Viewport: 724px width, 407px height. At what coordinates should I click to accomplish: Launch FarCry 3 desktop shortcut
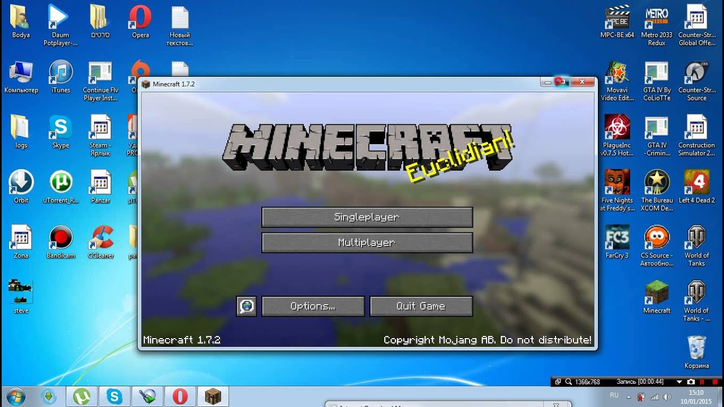pyautogui.click(x=617, y=243)
